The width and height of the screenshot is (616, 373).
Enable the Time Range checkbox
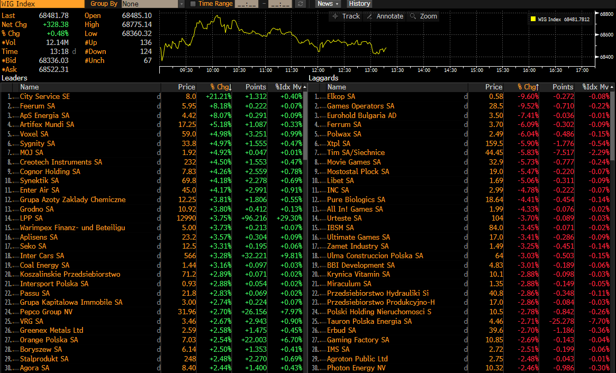[193, 4]
